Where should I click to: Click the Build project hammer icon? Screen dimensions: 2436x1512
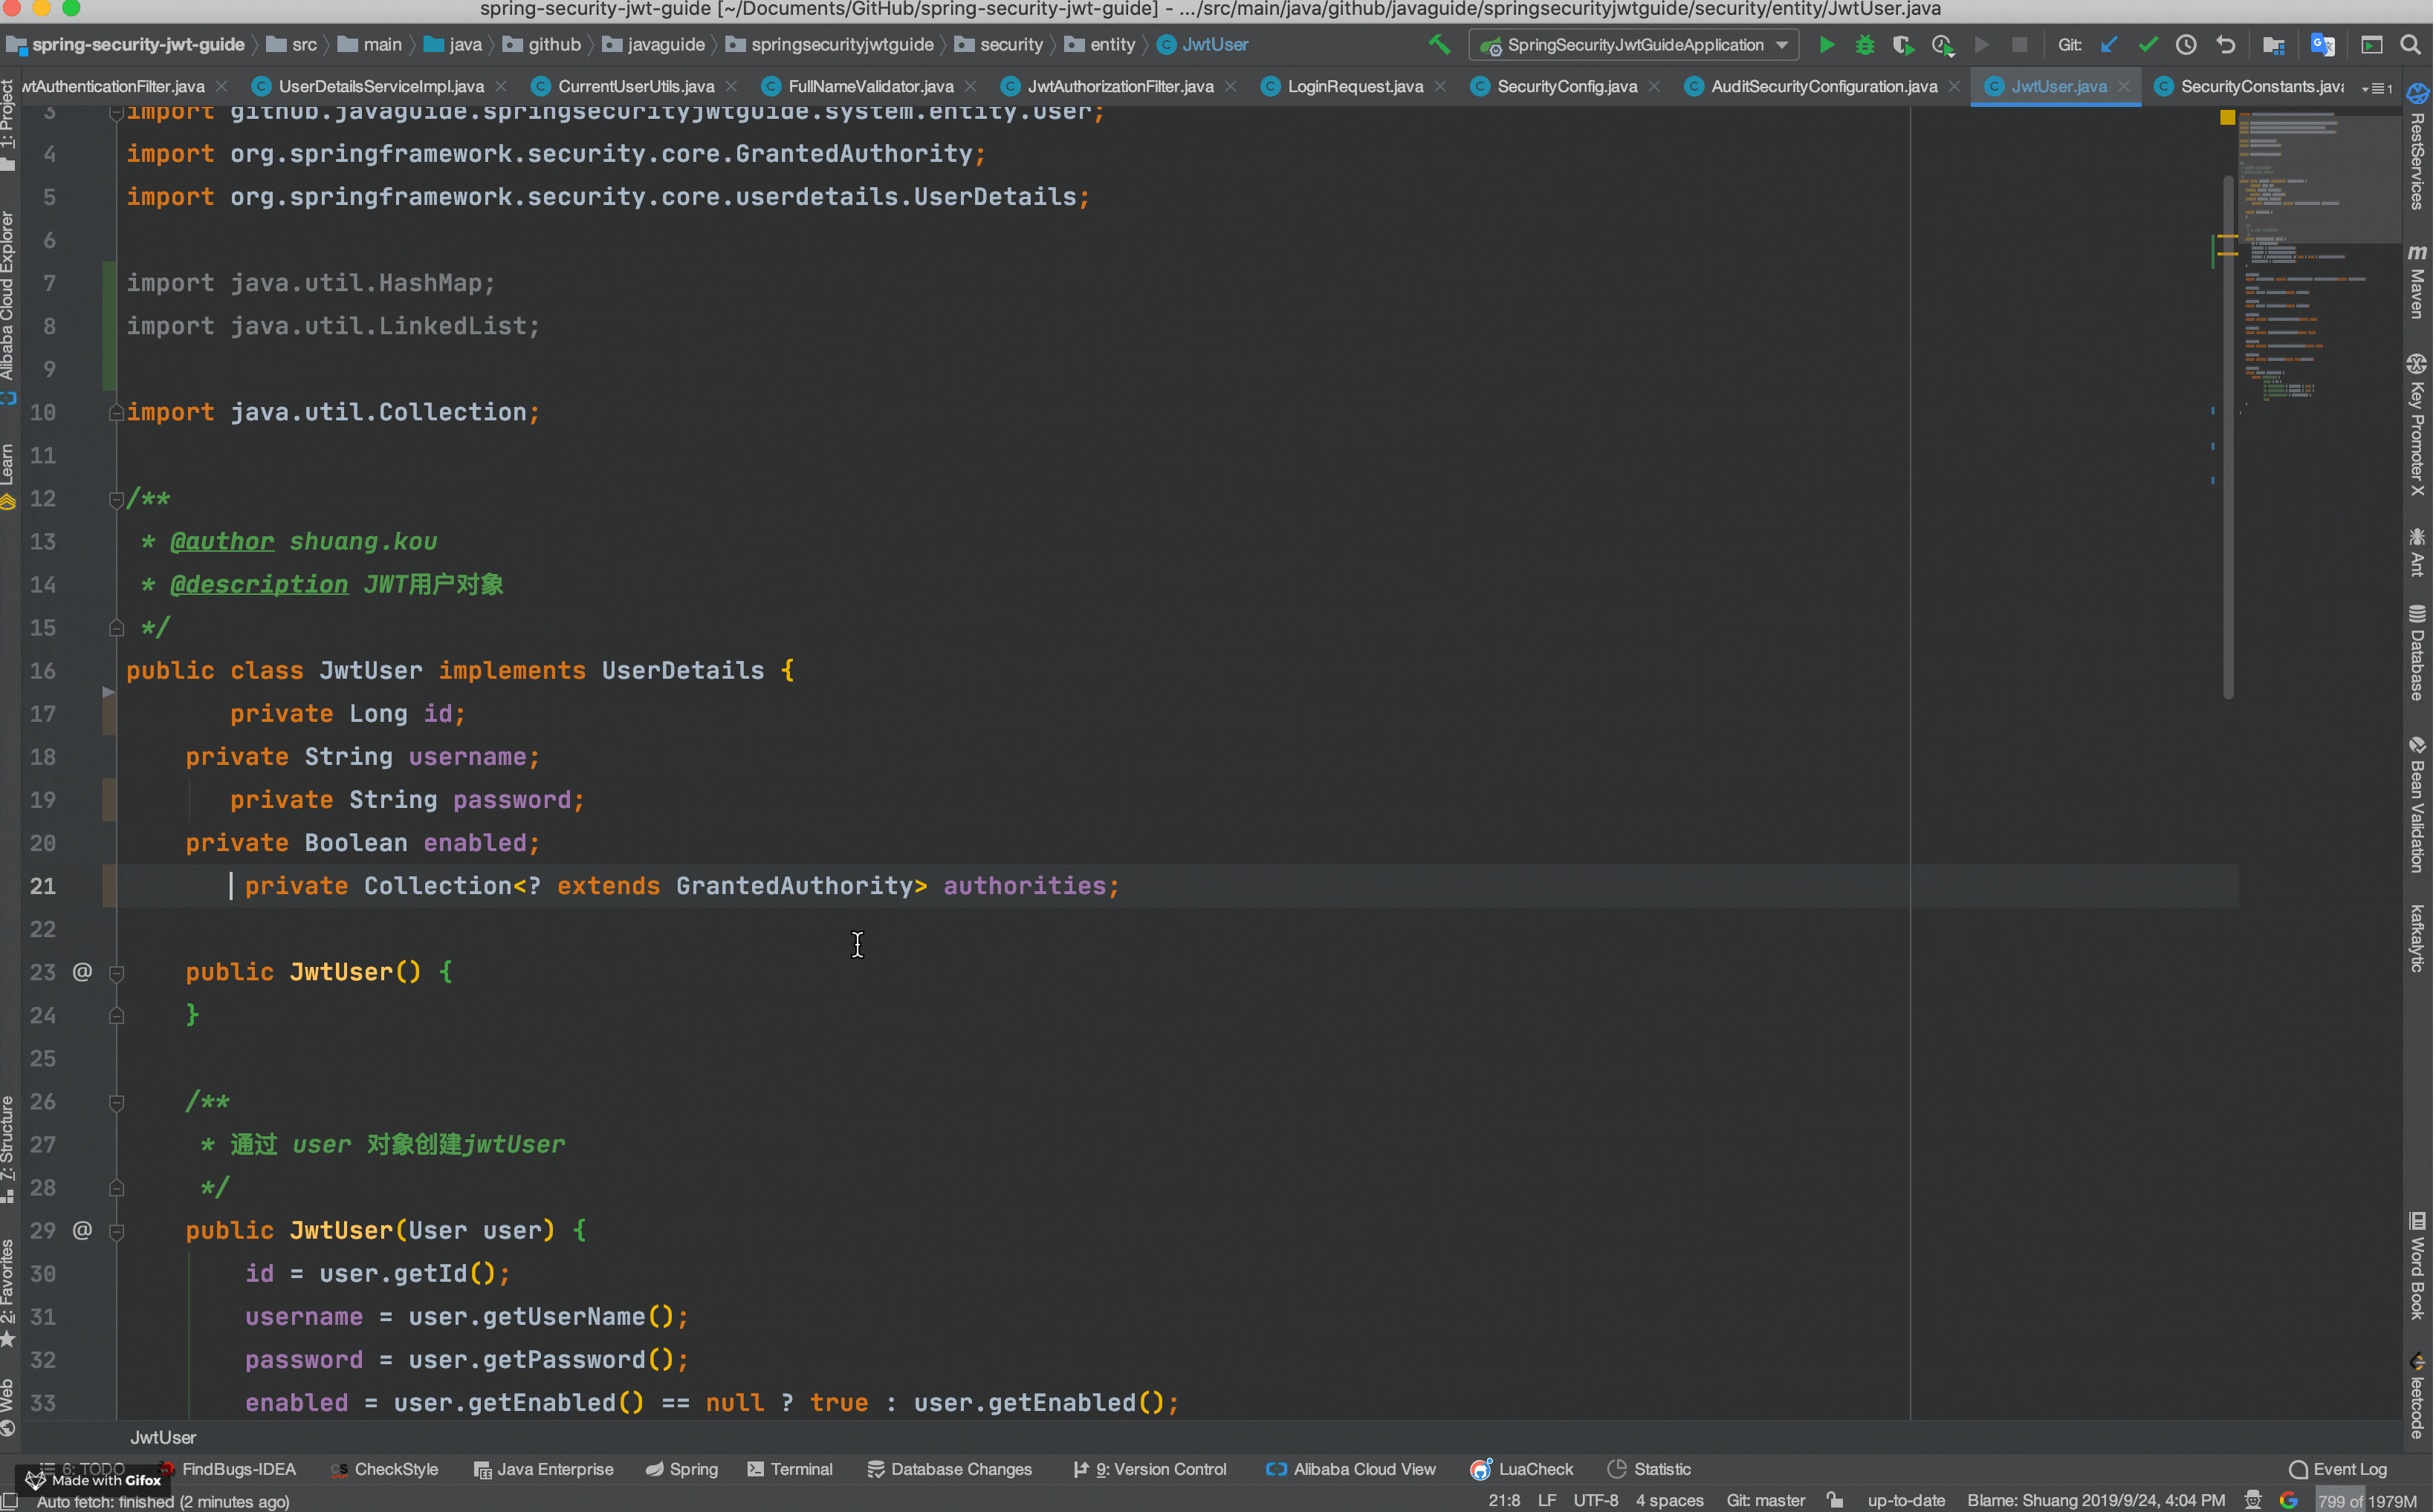pyautogui.click(x=1439, y=45)
